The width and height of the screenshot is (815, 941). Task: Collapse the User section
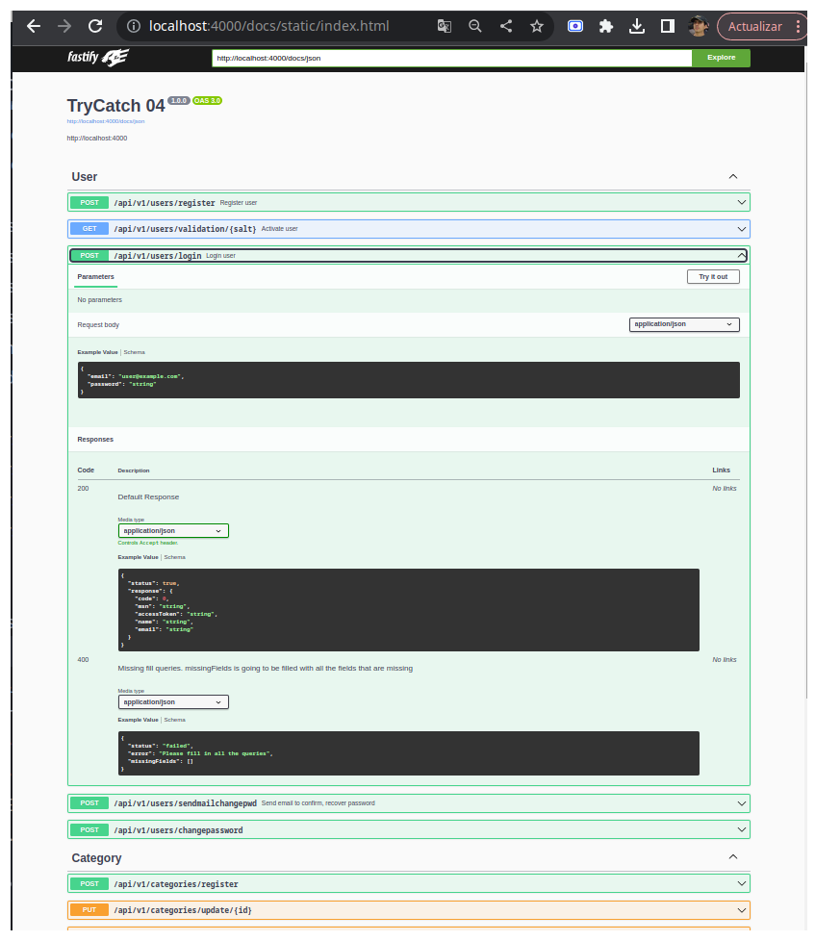(x=733, y=176)
